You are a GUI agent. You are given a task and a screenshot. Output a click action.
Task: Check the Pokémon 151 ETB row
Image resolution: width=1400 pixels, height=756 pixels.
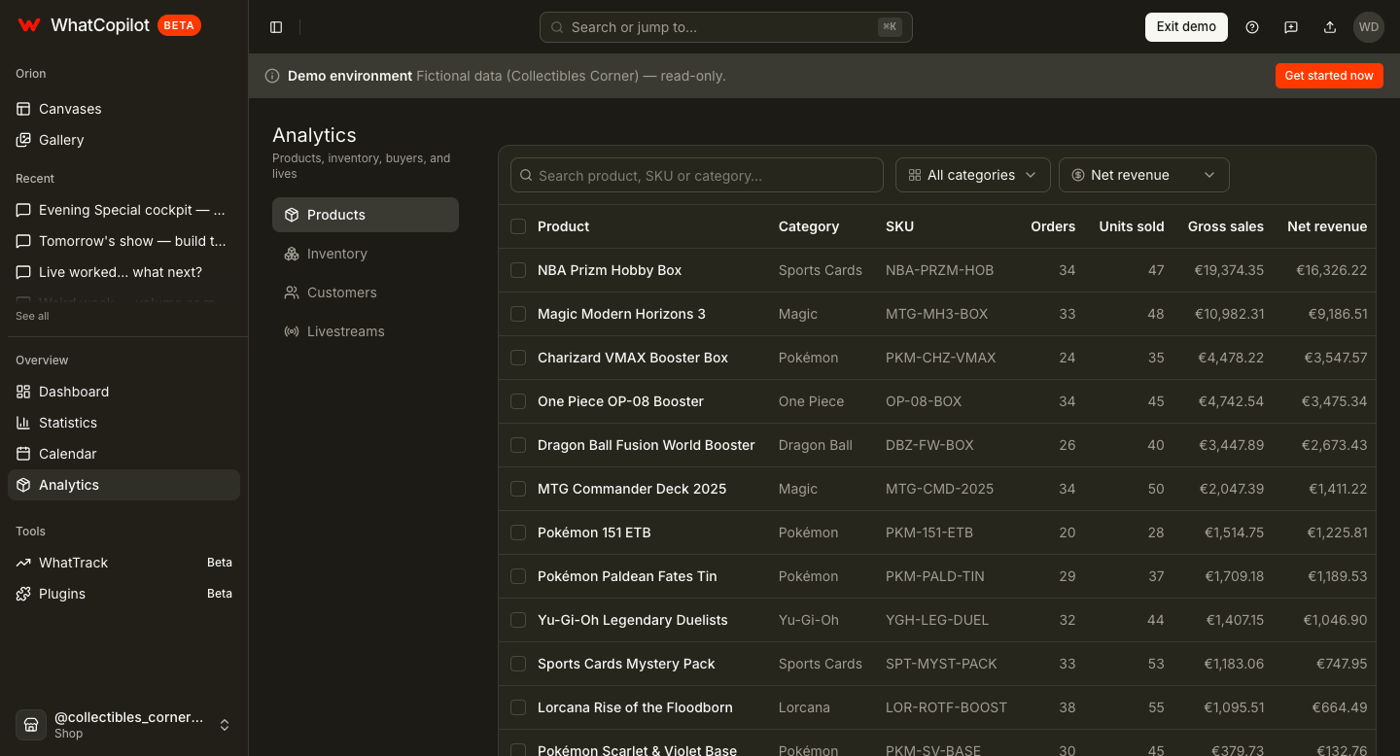[x=518, y=533]
